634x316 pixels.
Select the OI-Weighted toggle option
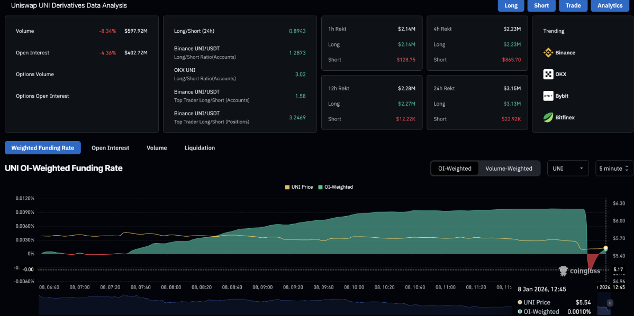(455, 169)
